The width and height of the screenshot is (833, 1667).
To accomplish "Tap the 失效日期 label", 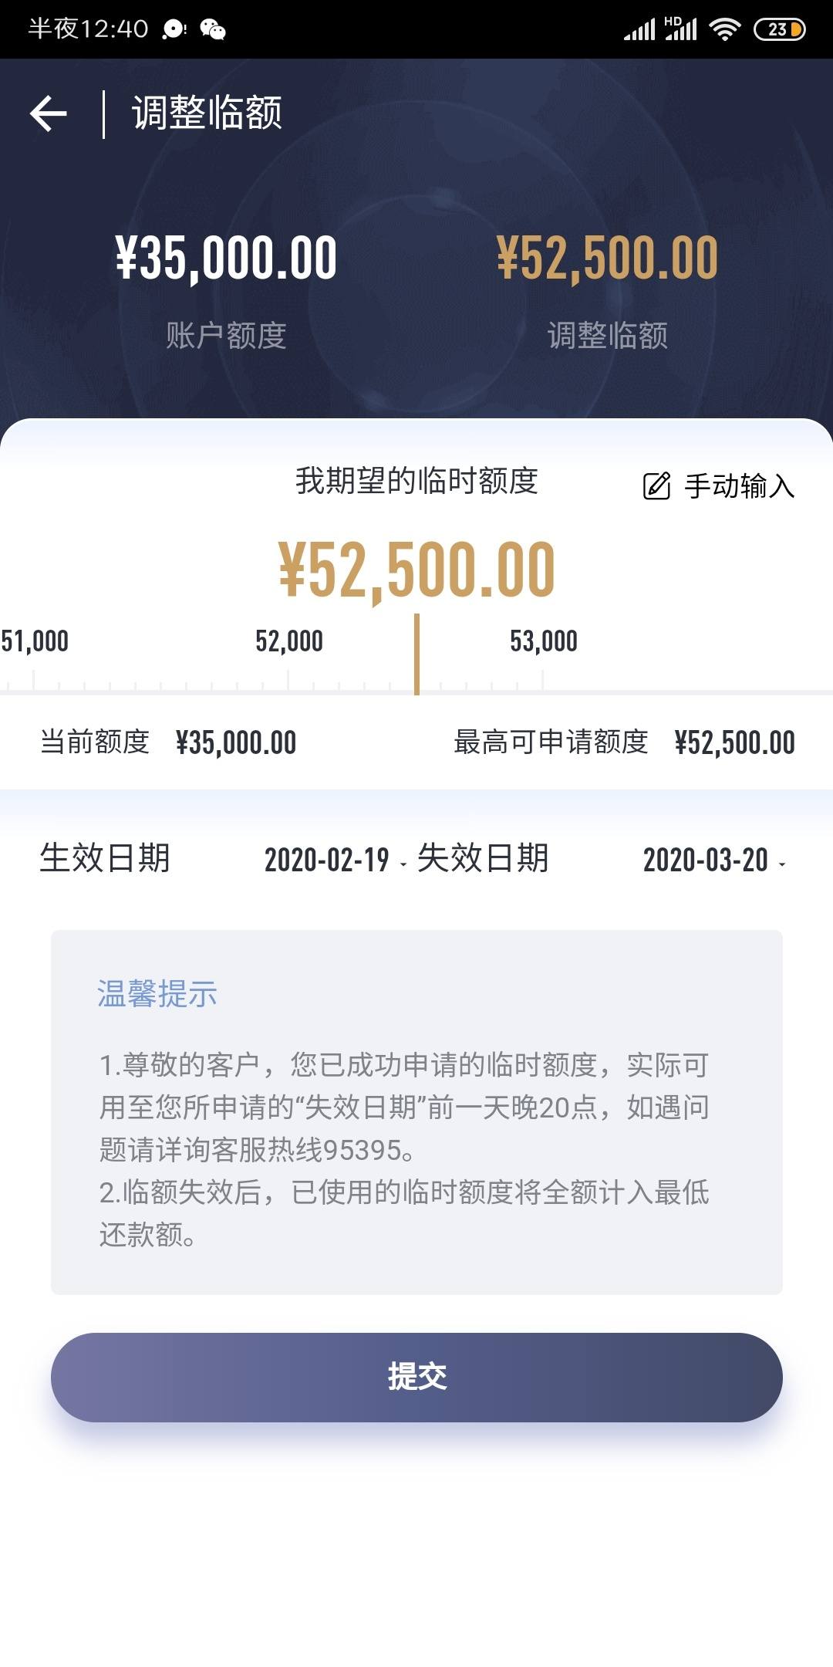I will [483, 858].
